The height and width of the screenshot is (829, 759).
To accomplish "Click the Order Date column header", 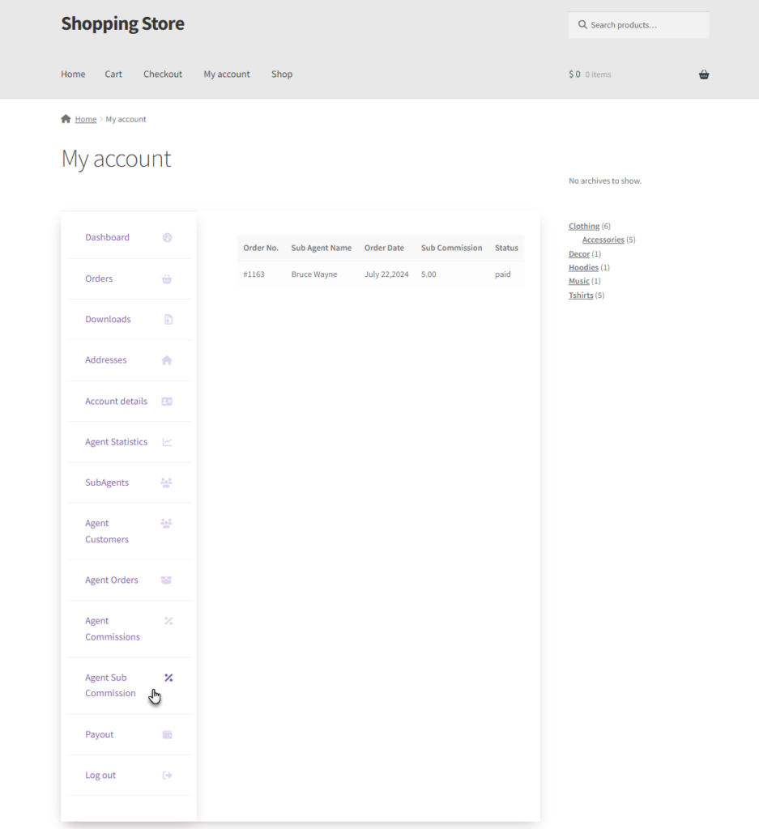I will click(384, 248).
